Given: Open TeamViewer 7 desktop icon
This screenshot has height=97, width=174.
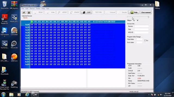Looking at the screenshot, I should pyautogui.click(x=5, y=32).
